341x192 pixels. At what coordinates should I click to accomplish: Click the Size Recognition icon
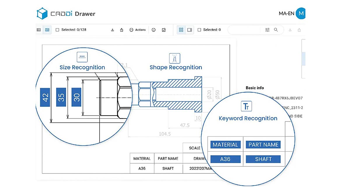click(82, 57)
